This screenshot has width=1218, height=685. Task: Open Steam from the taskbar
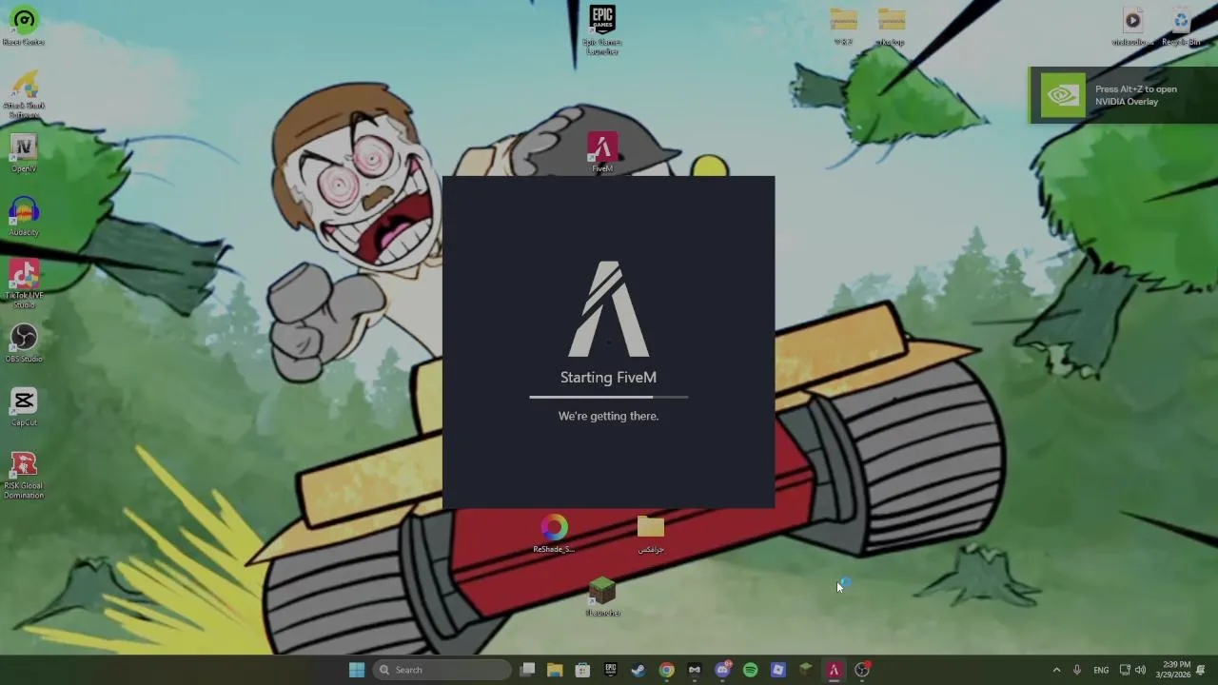(x=638, y=670)
